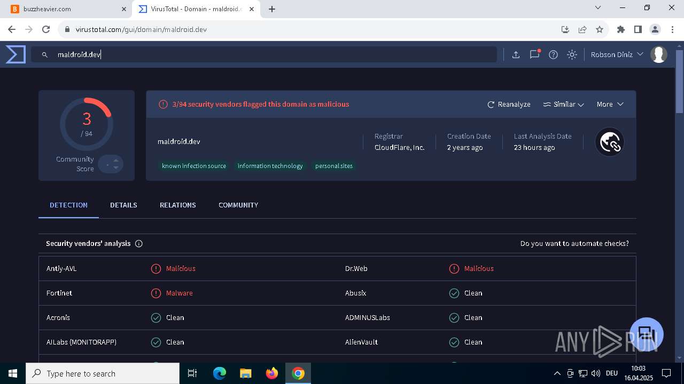The width and height of the screenshot is (684, 384).
Task: Click the AILabs (MONITORAPP) Clean check icon
Action: coord(156,342)
